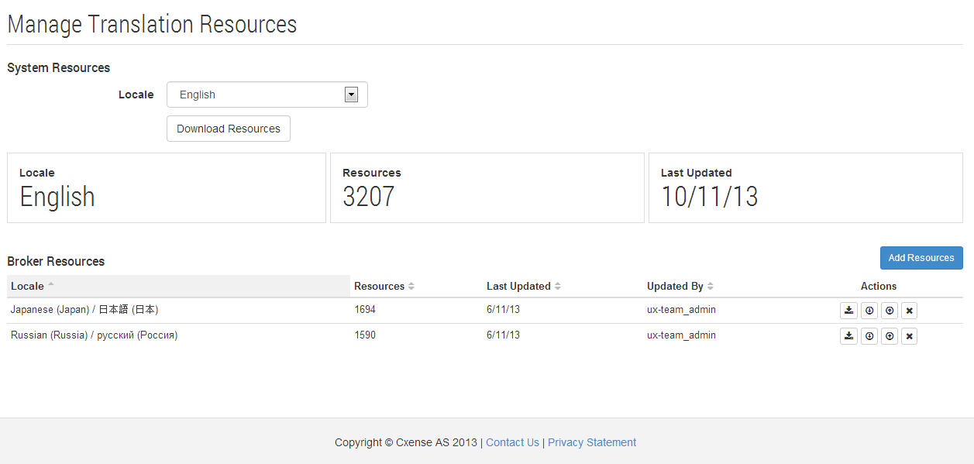Image resolution: width=974 pixels, height=464 pixels.
Task: Click the Add Resources button
Action: [921, 258]
